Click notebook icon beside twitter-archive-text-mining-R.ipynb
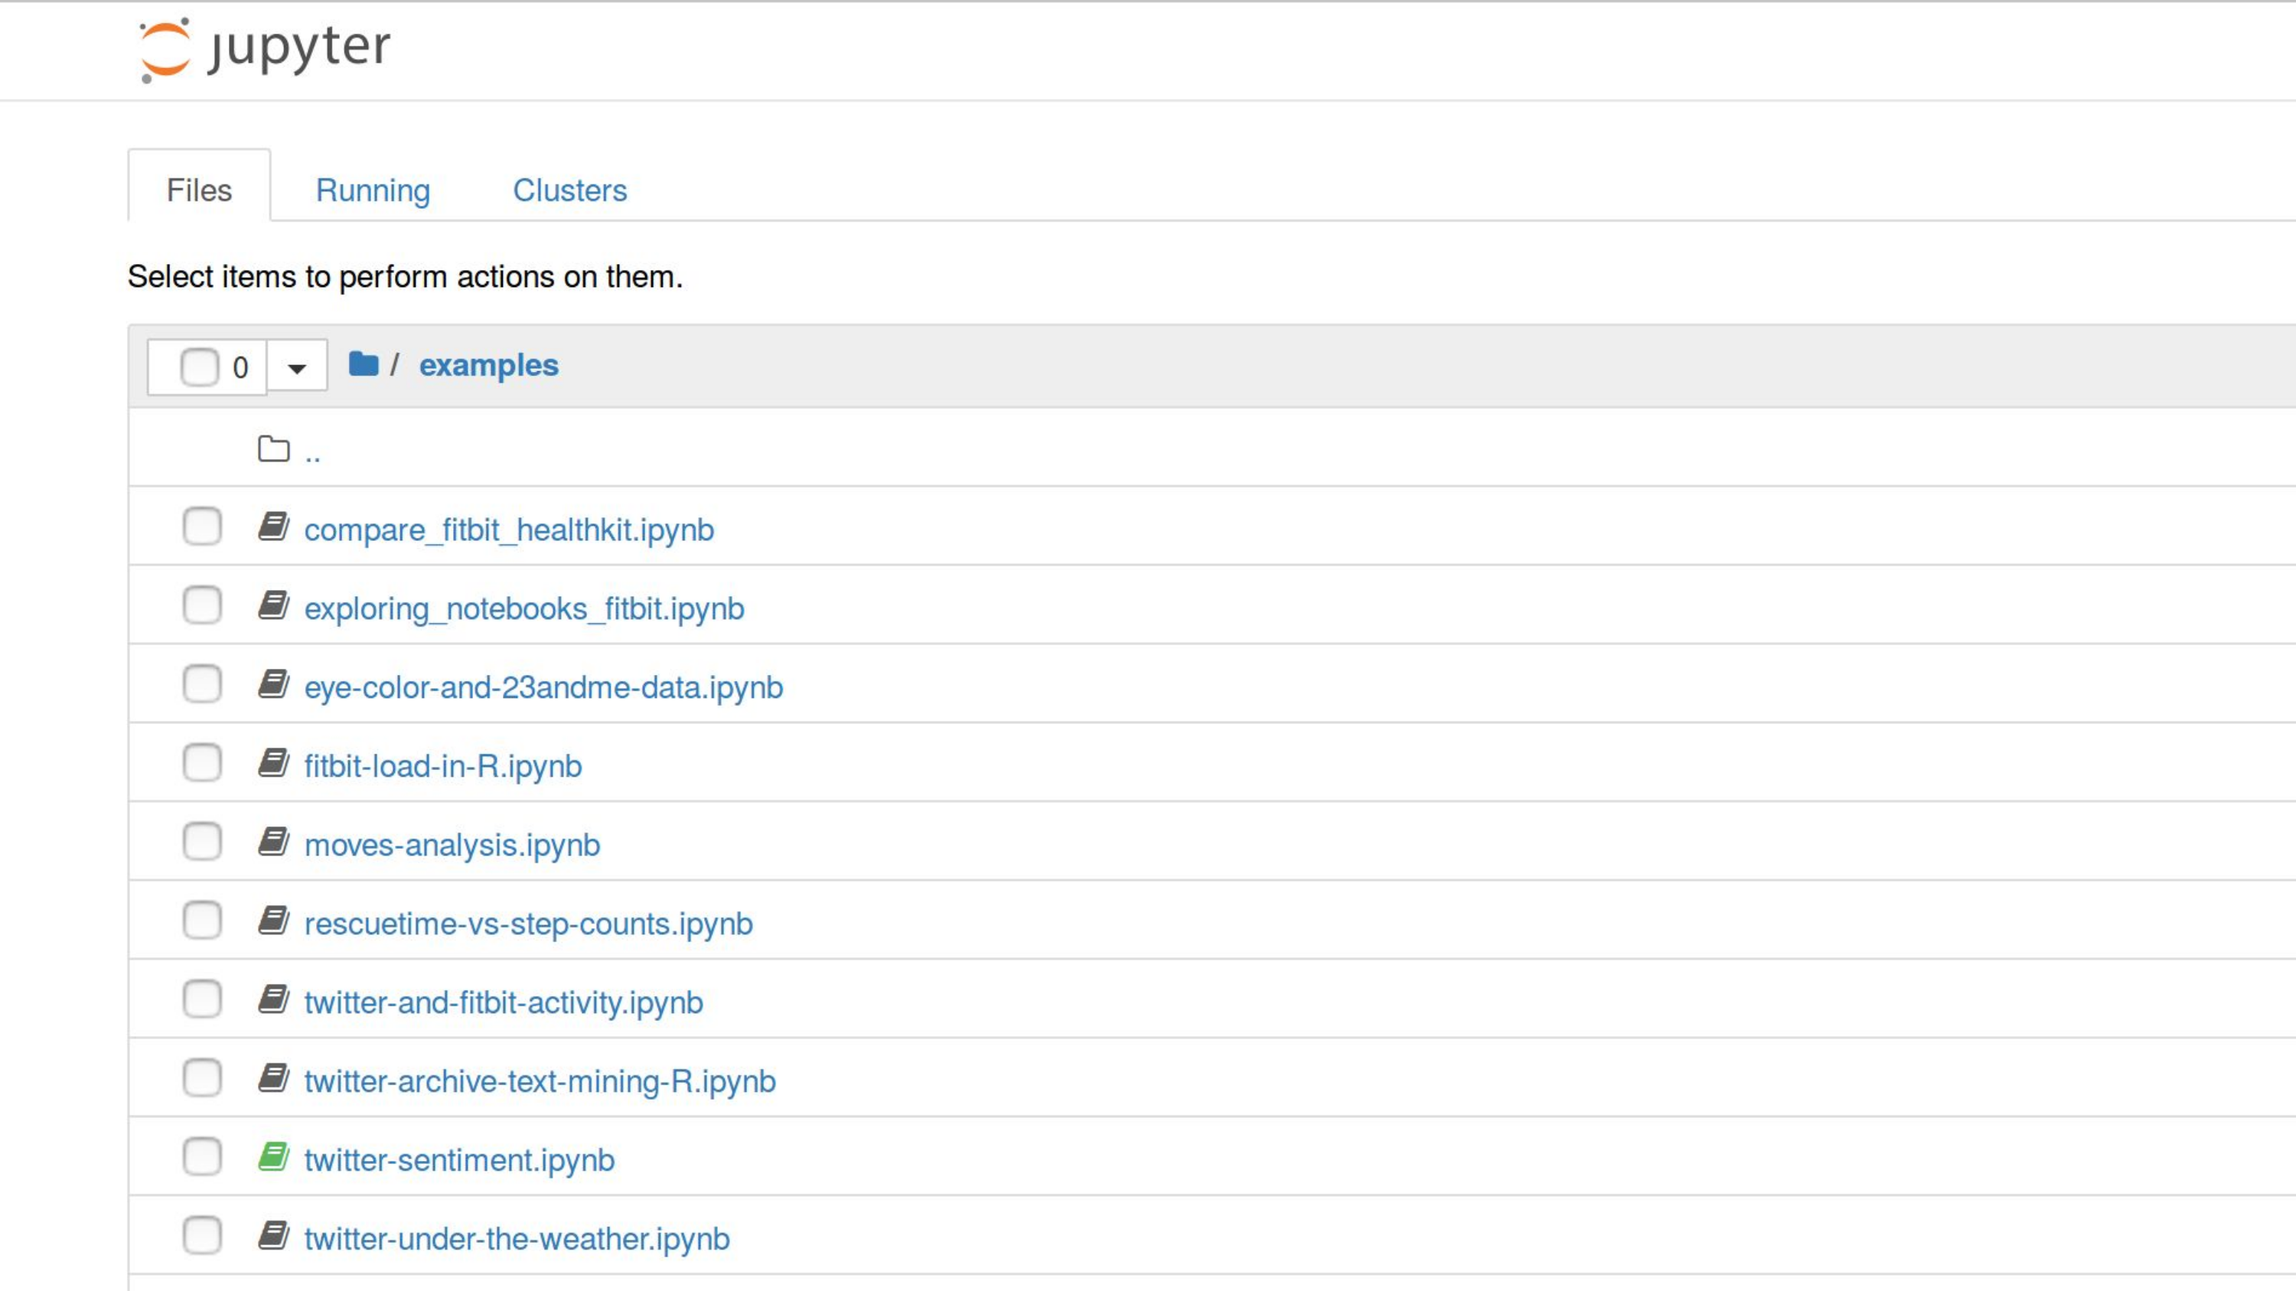 (274, 1078)
